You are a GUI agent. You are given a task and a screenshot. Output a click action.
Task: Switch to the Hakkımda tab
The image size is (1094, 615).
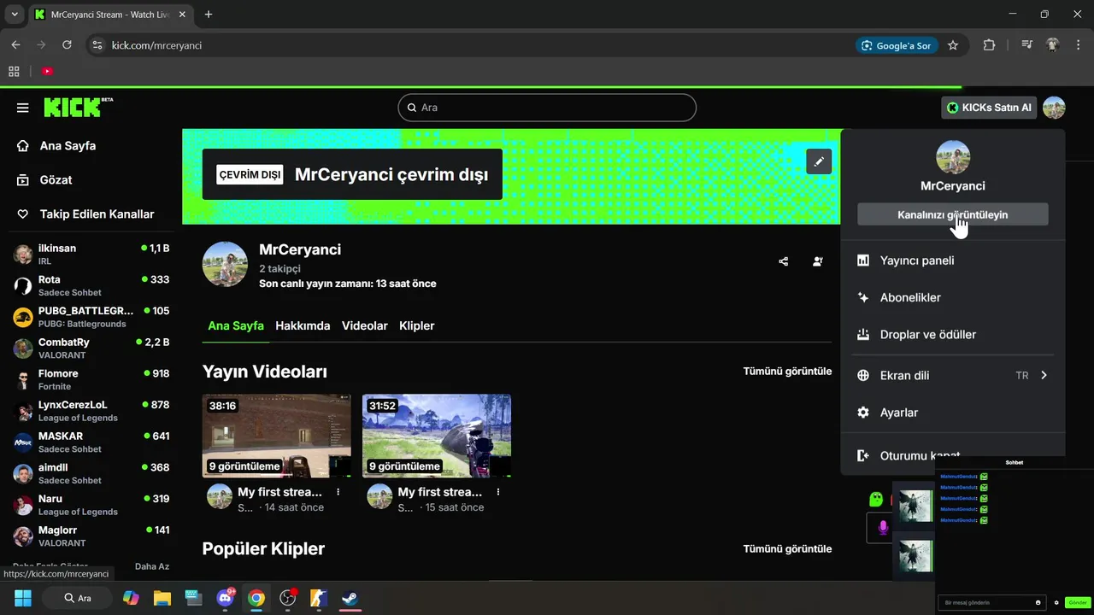tap(303, 325)
